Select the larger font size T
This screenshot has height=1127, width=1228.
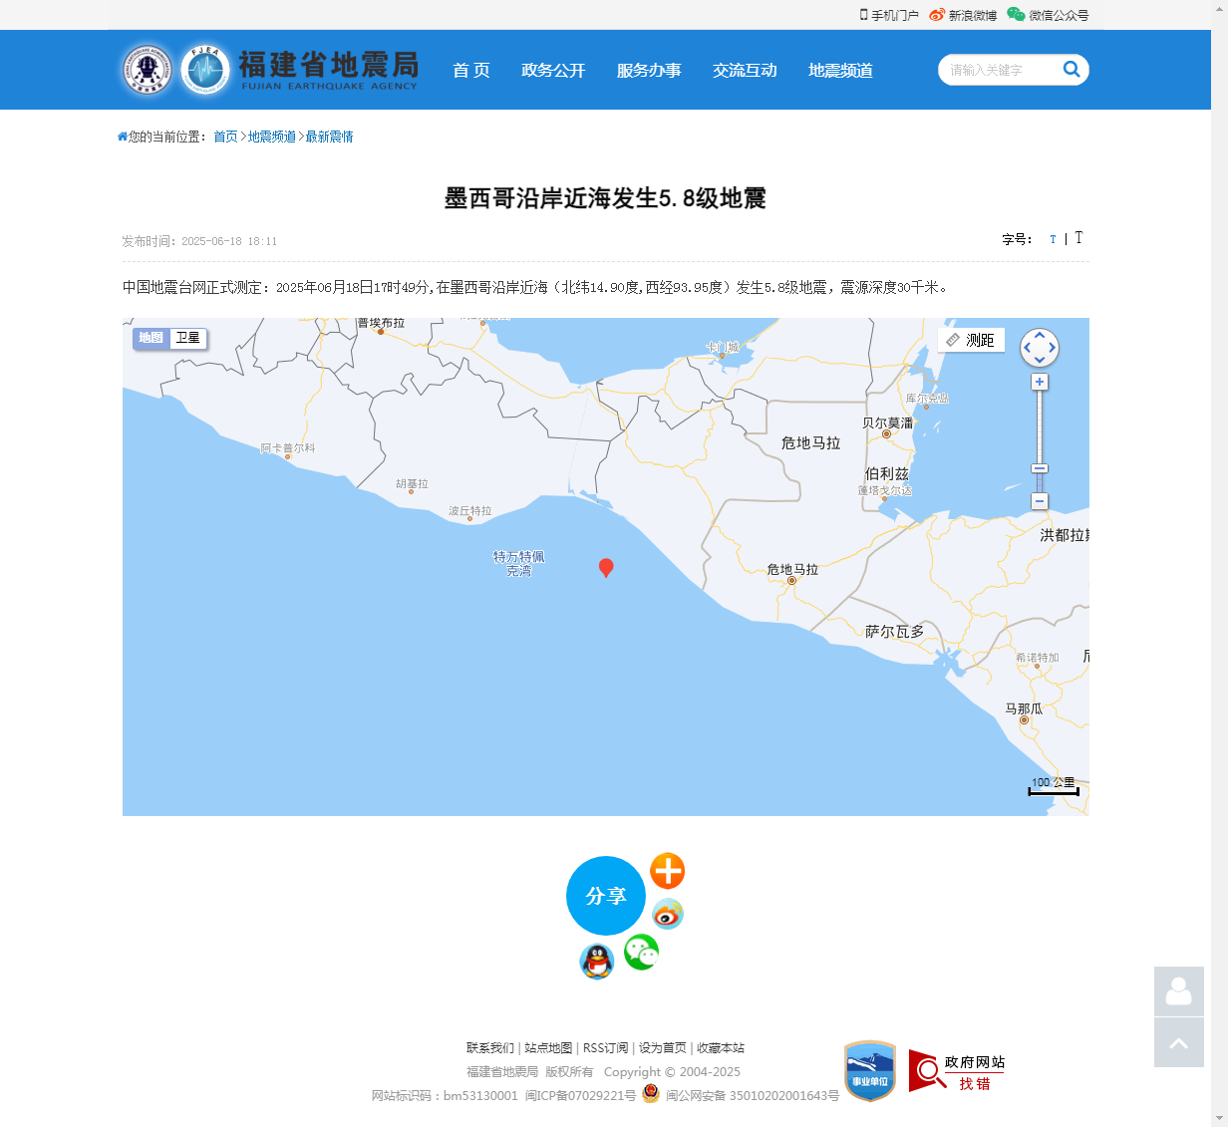(1078, 238)
